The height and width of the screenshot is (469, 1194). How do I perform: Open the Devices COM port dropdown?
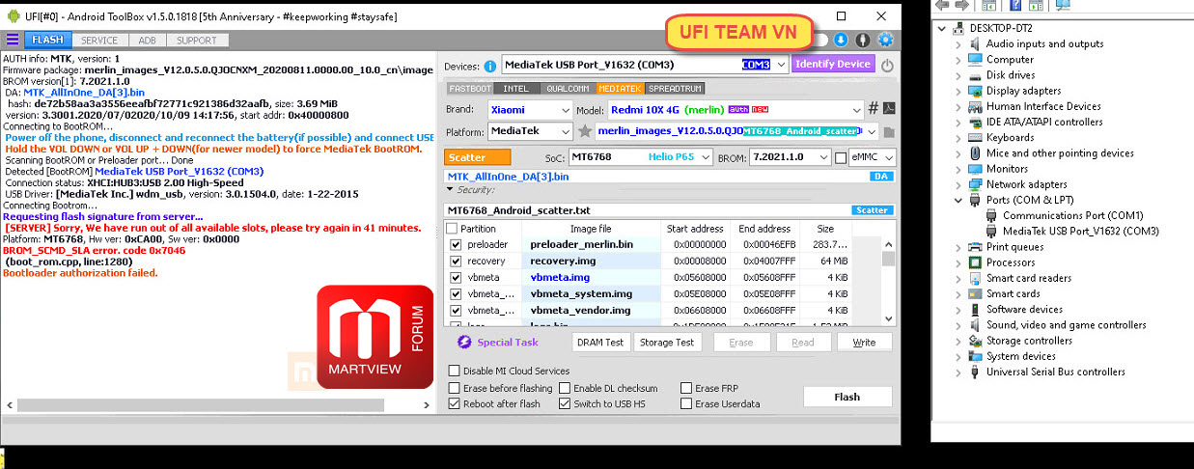(780, 65)
